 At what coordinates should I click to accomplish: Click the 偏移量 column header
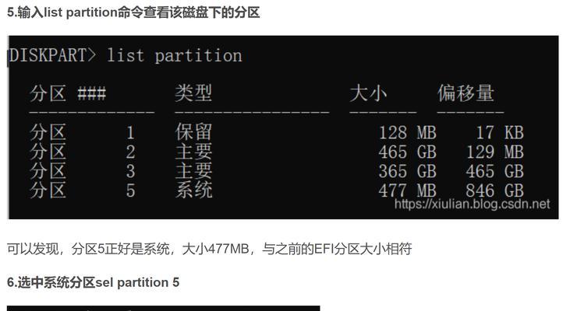click(x=465, y=93)
